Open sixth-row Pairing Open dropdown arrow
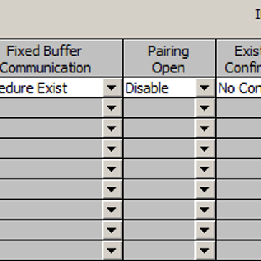Viewport: 261px width, 261px height. pos(205,189)
